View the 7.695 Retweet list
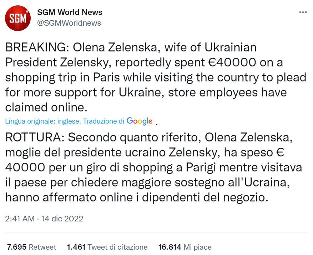 point(31,247)
